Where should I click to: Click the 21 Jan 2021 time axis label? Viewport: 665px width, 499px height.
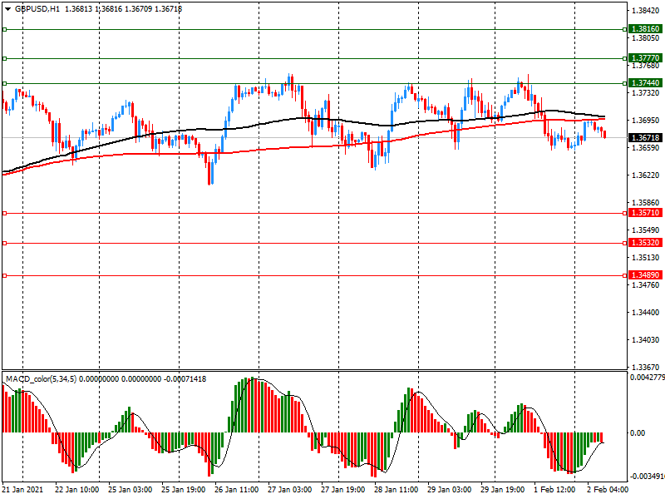[x=22, y=491]
